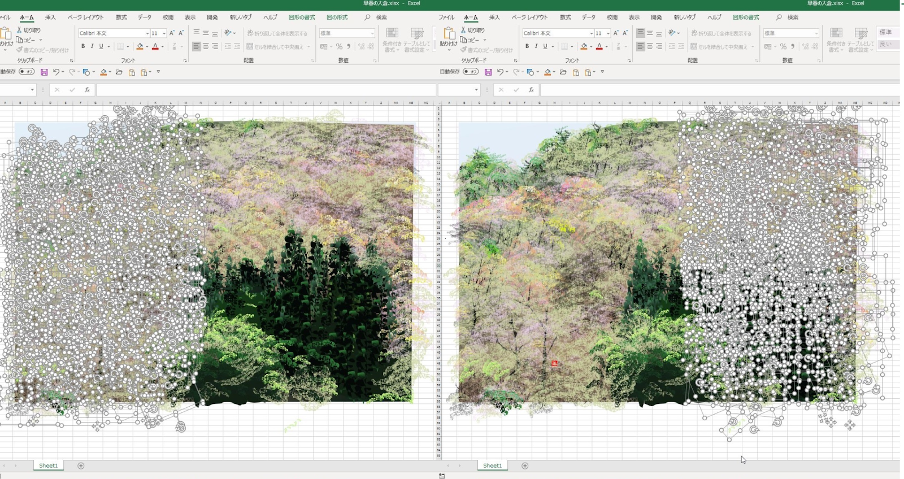Click 折り返して全体を表示する in the left window
This screenshot has width=904, height=479.
pos(277,33)
